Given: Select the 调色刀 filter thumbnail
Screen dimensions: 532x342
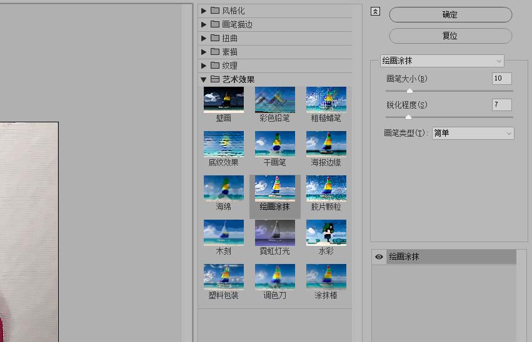Looking at the screenshot, I should tap(275, 277).
